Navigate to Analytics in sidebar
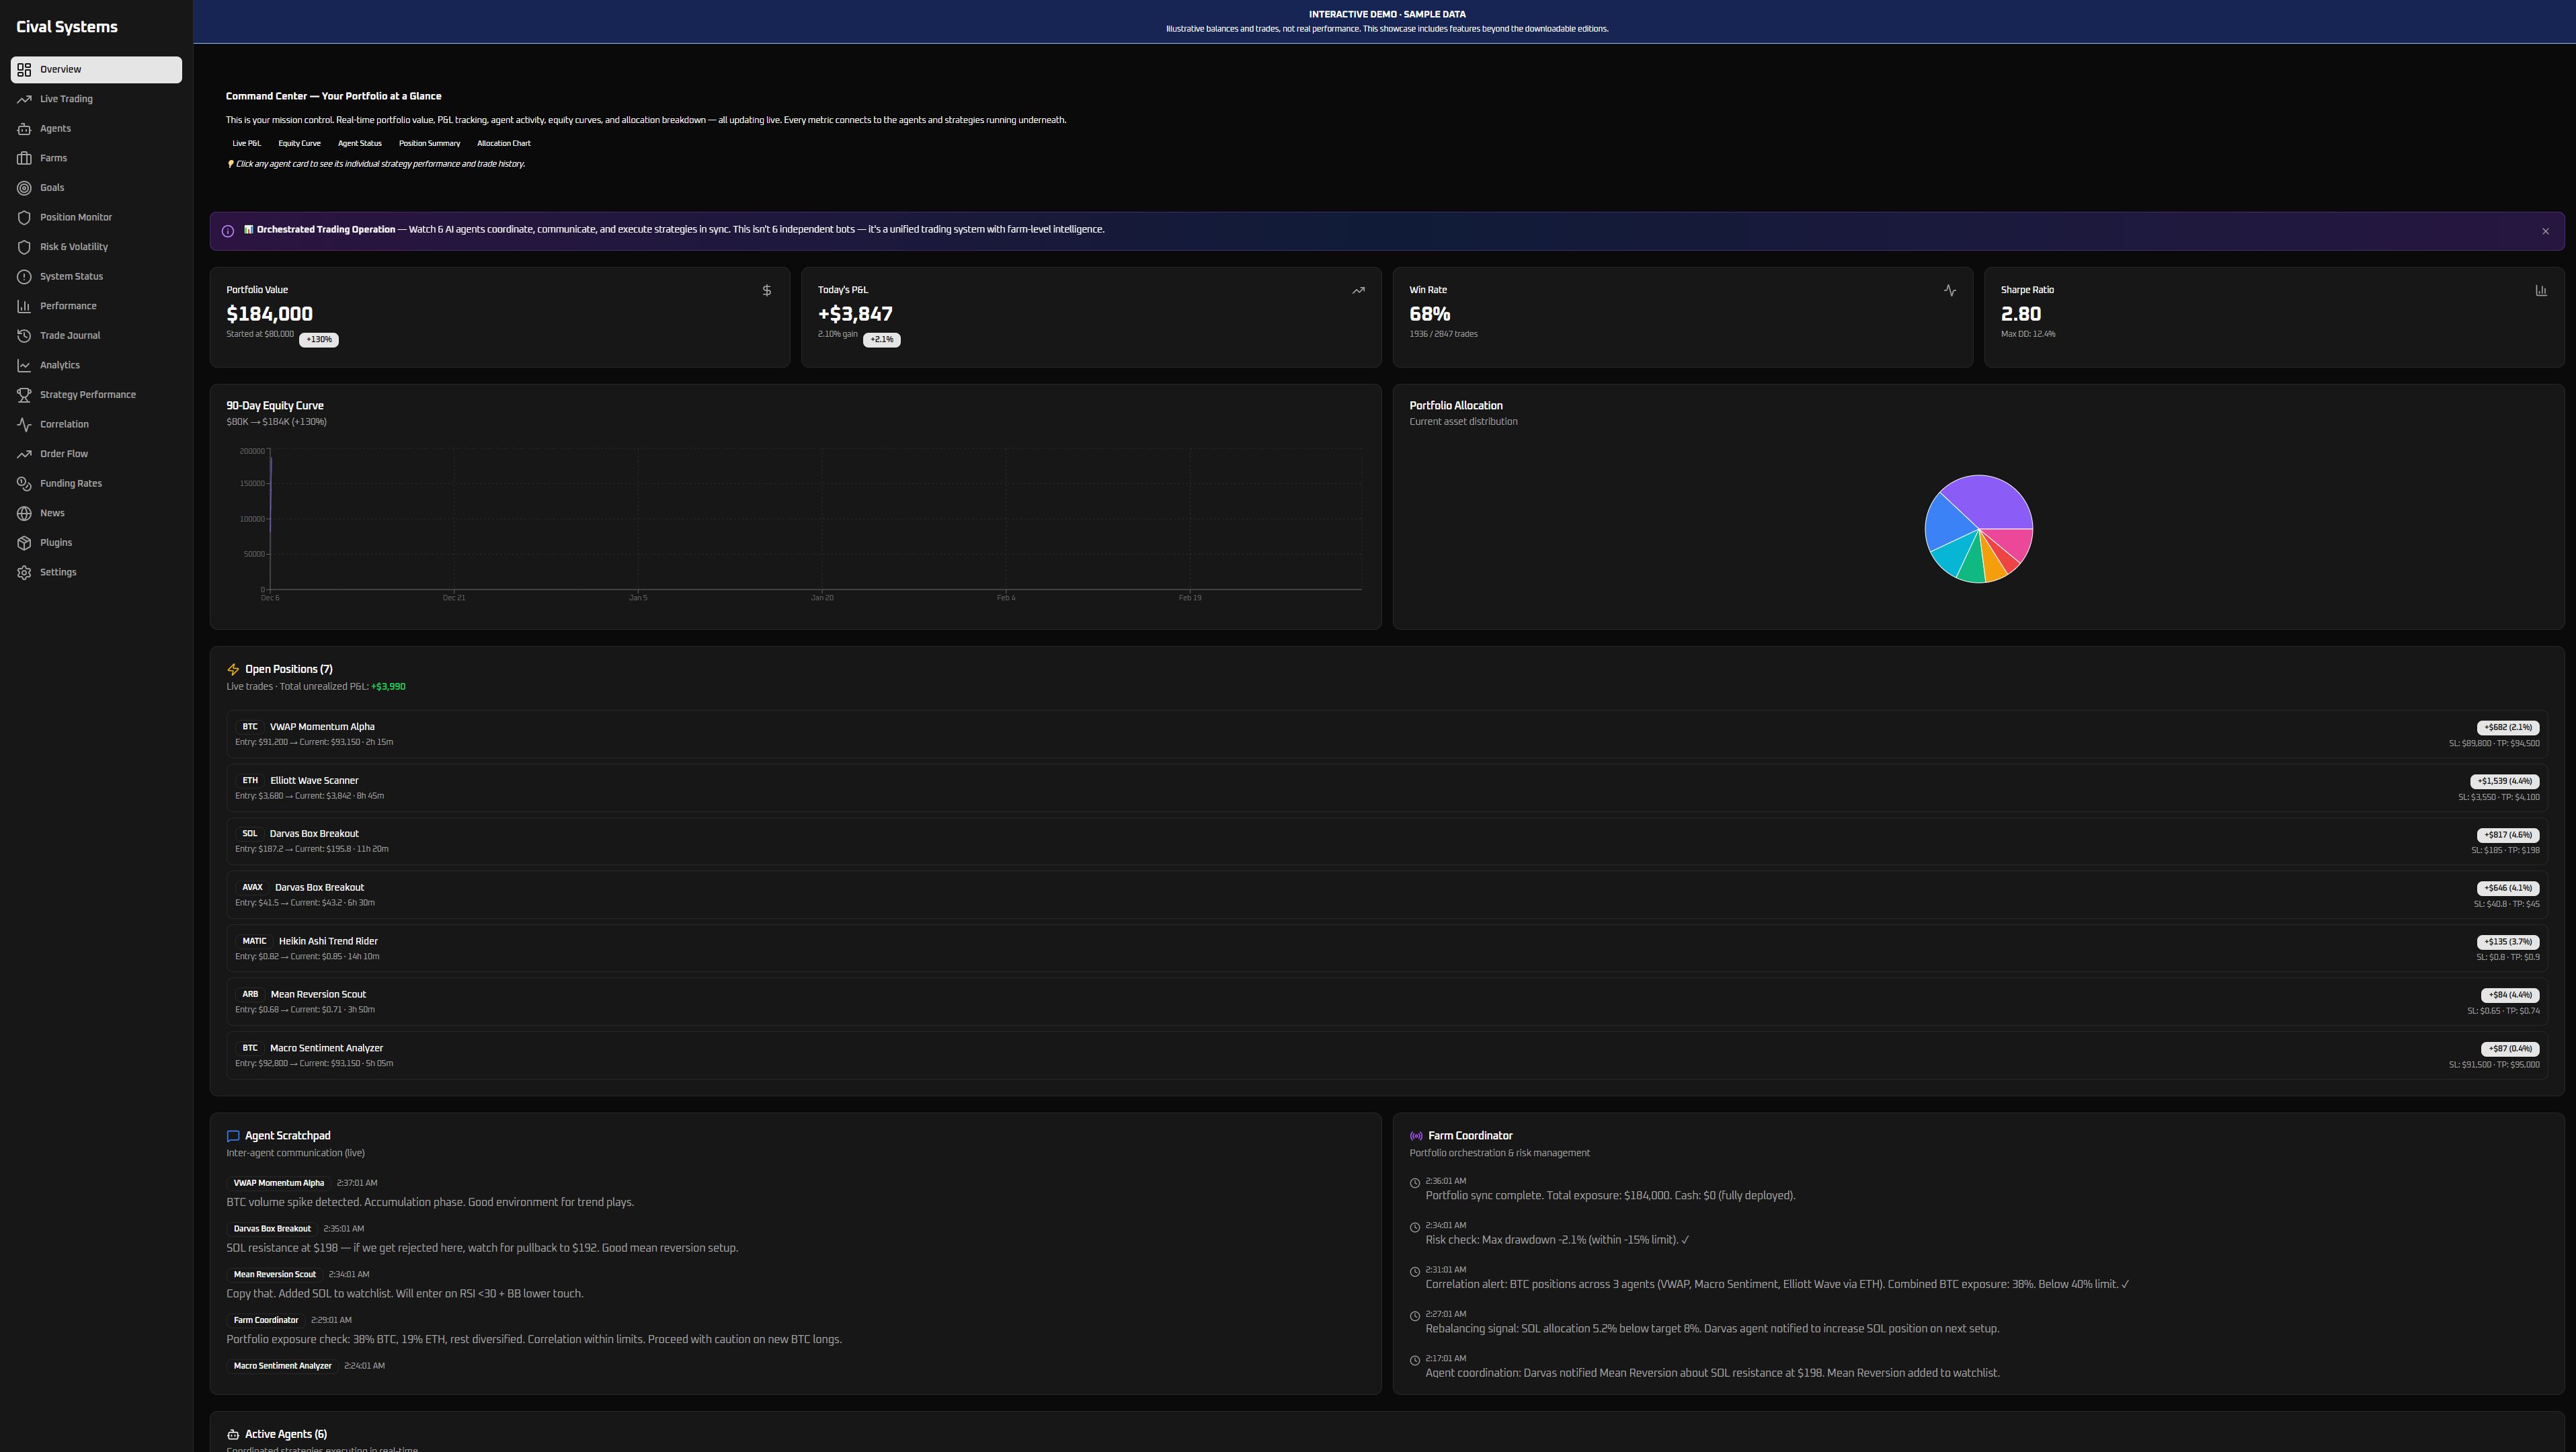Image resolution: width=2576 pixels, height=1452 pixels. point(96,365)
